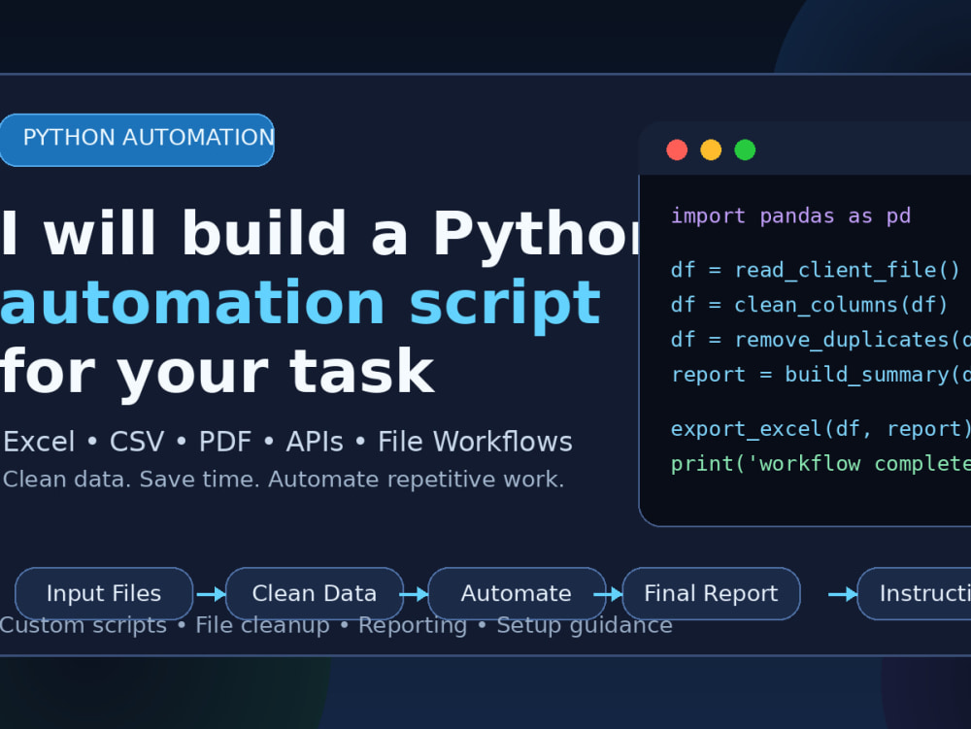This screenshot has height=729, width=971.
Task: Click the 'for your task' headline line
Action: pyautogui.click(x=217, y=373)
